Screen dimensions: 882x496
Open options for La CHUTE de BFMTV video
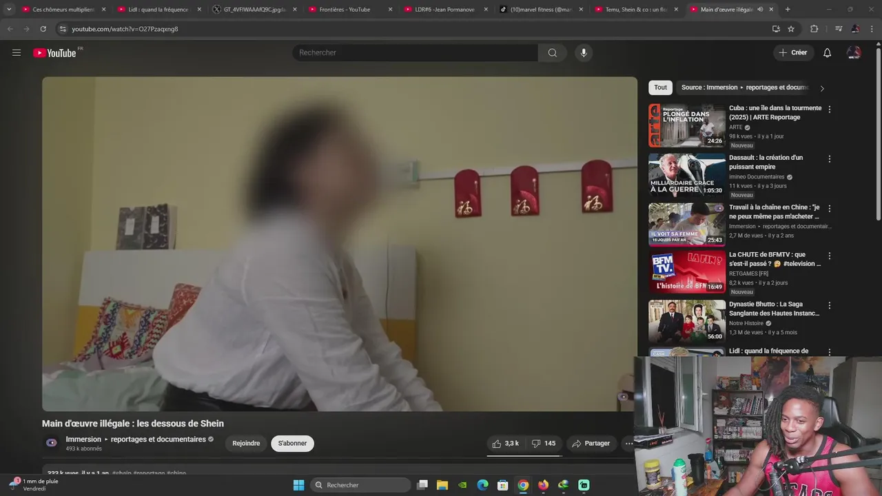(830, 256)
